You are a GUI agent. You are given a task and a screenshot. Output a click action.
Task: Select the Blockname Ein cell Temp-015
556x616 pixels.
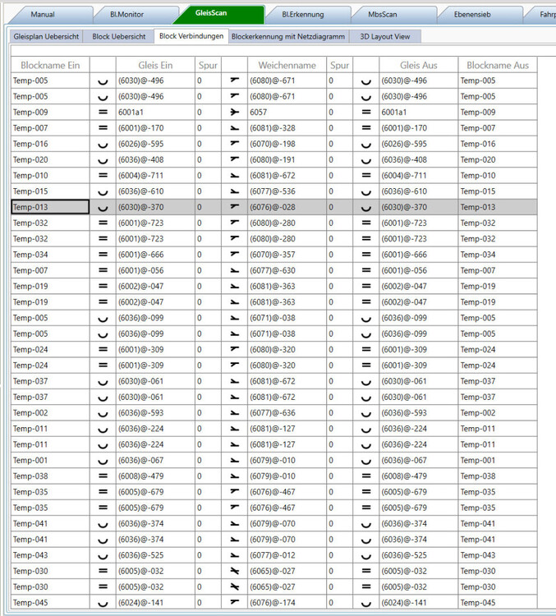(50, 191)
